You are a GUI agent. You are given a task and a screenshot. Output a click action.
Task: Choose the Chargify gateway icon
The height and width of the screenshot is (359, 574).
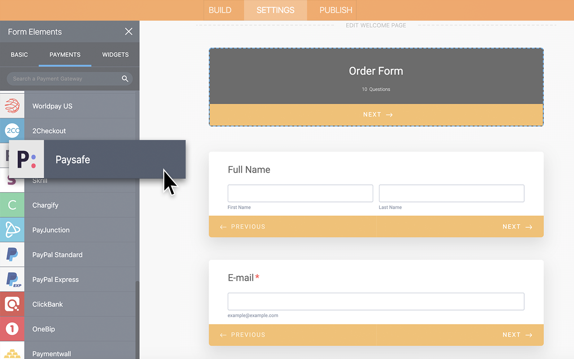[x=12, y=205]
